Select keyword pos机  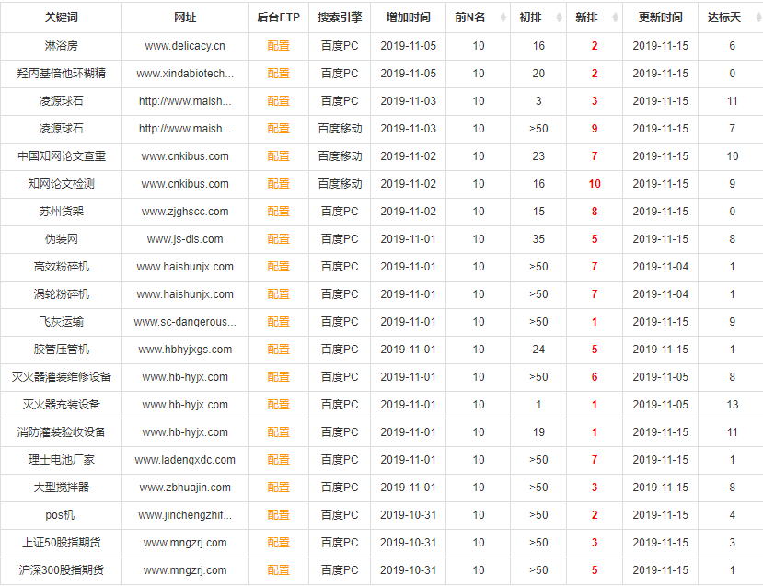[60, 515]
